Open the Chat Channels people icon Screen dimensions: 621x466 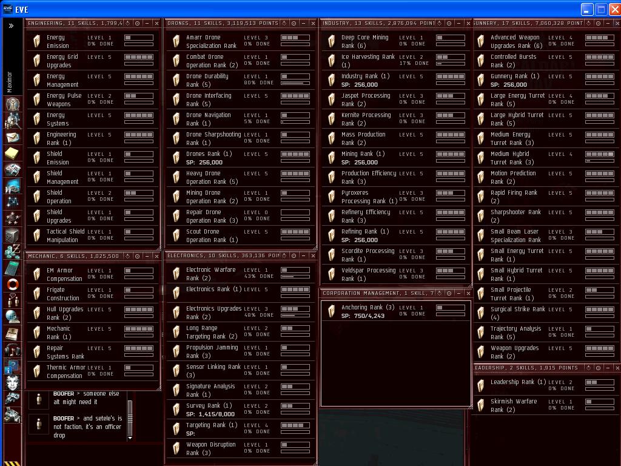coord(13,301)
